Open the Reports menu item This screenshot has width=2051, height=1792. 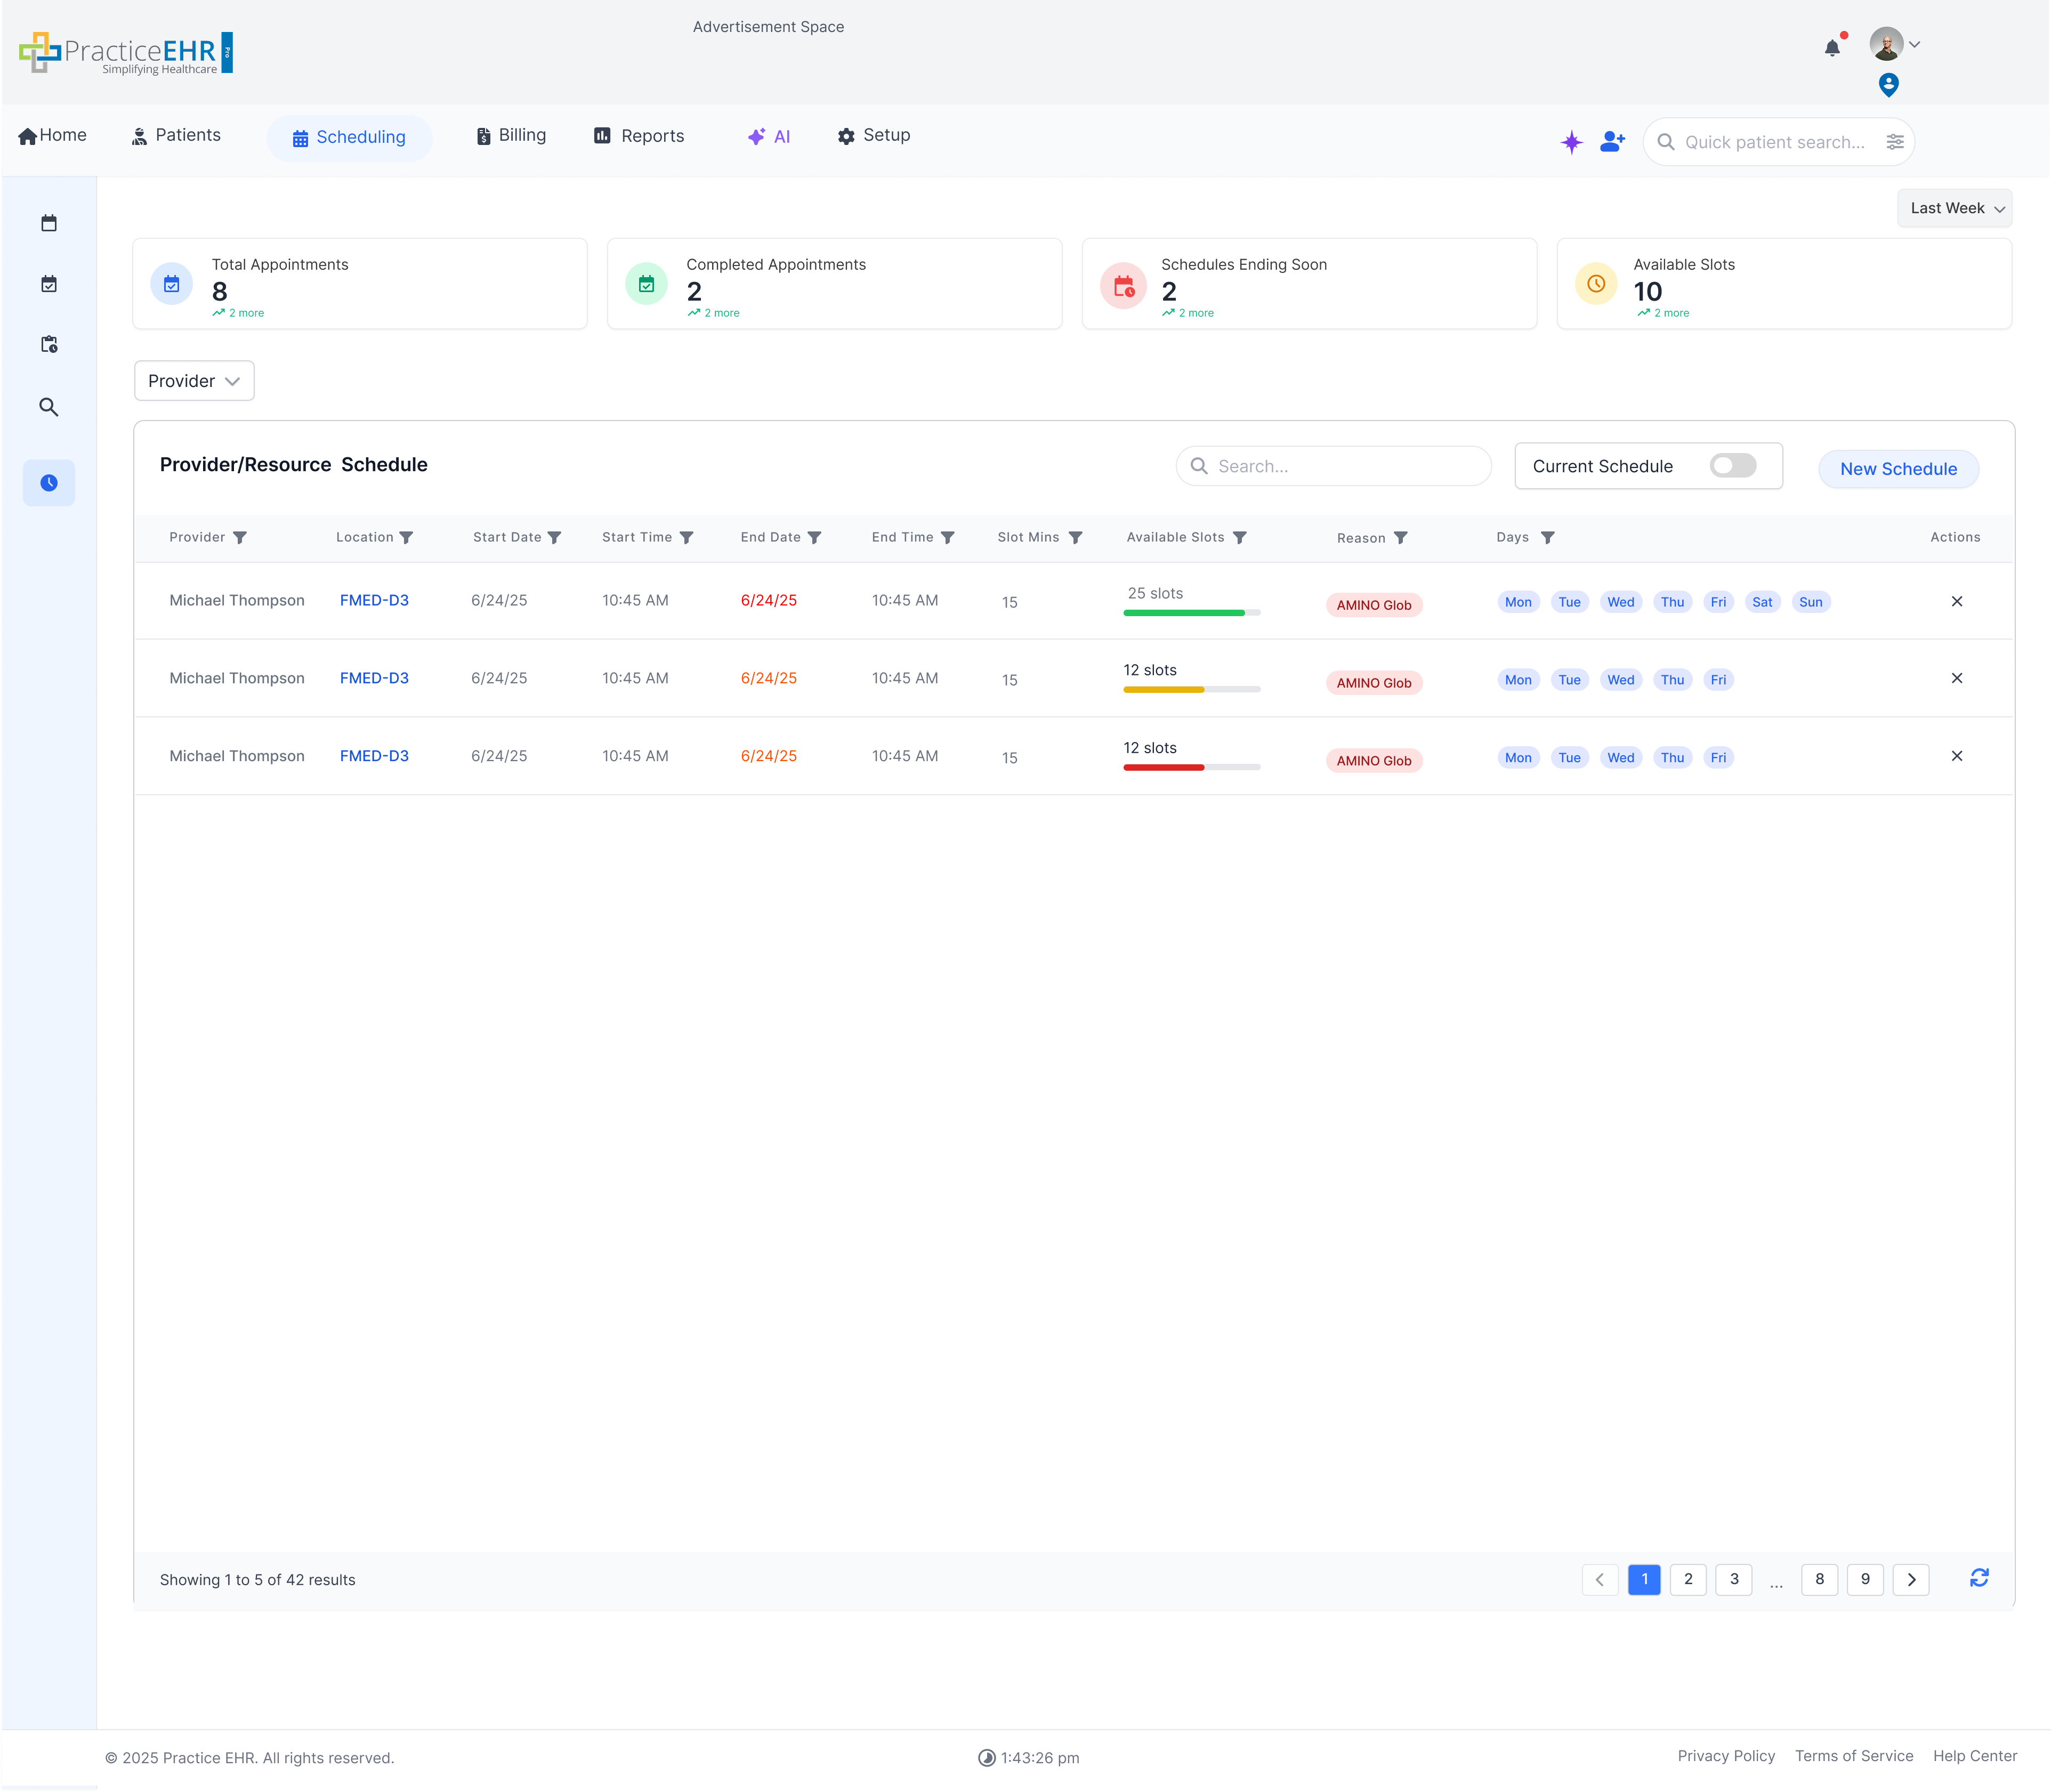pyautogui.click(x=640, y=135)
